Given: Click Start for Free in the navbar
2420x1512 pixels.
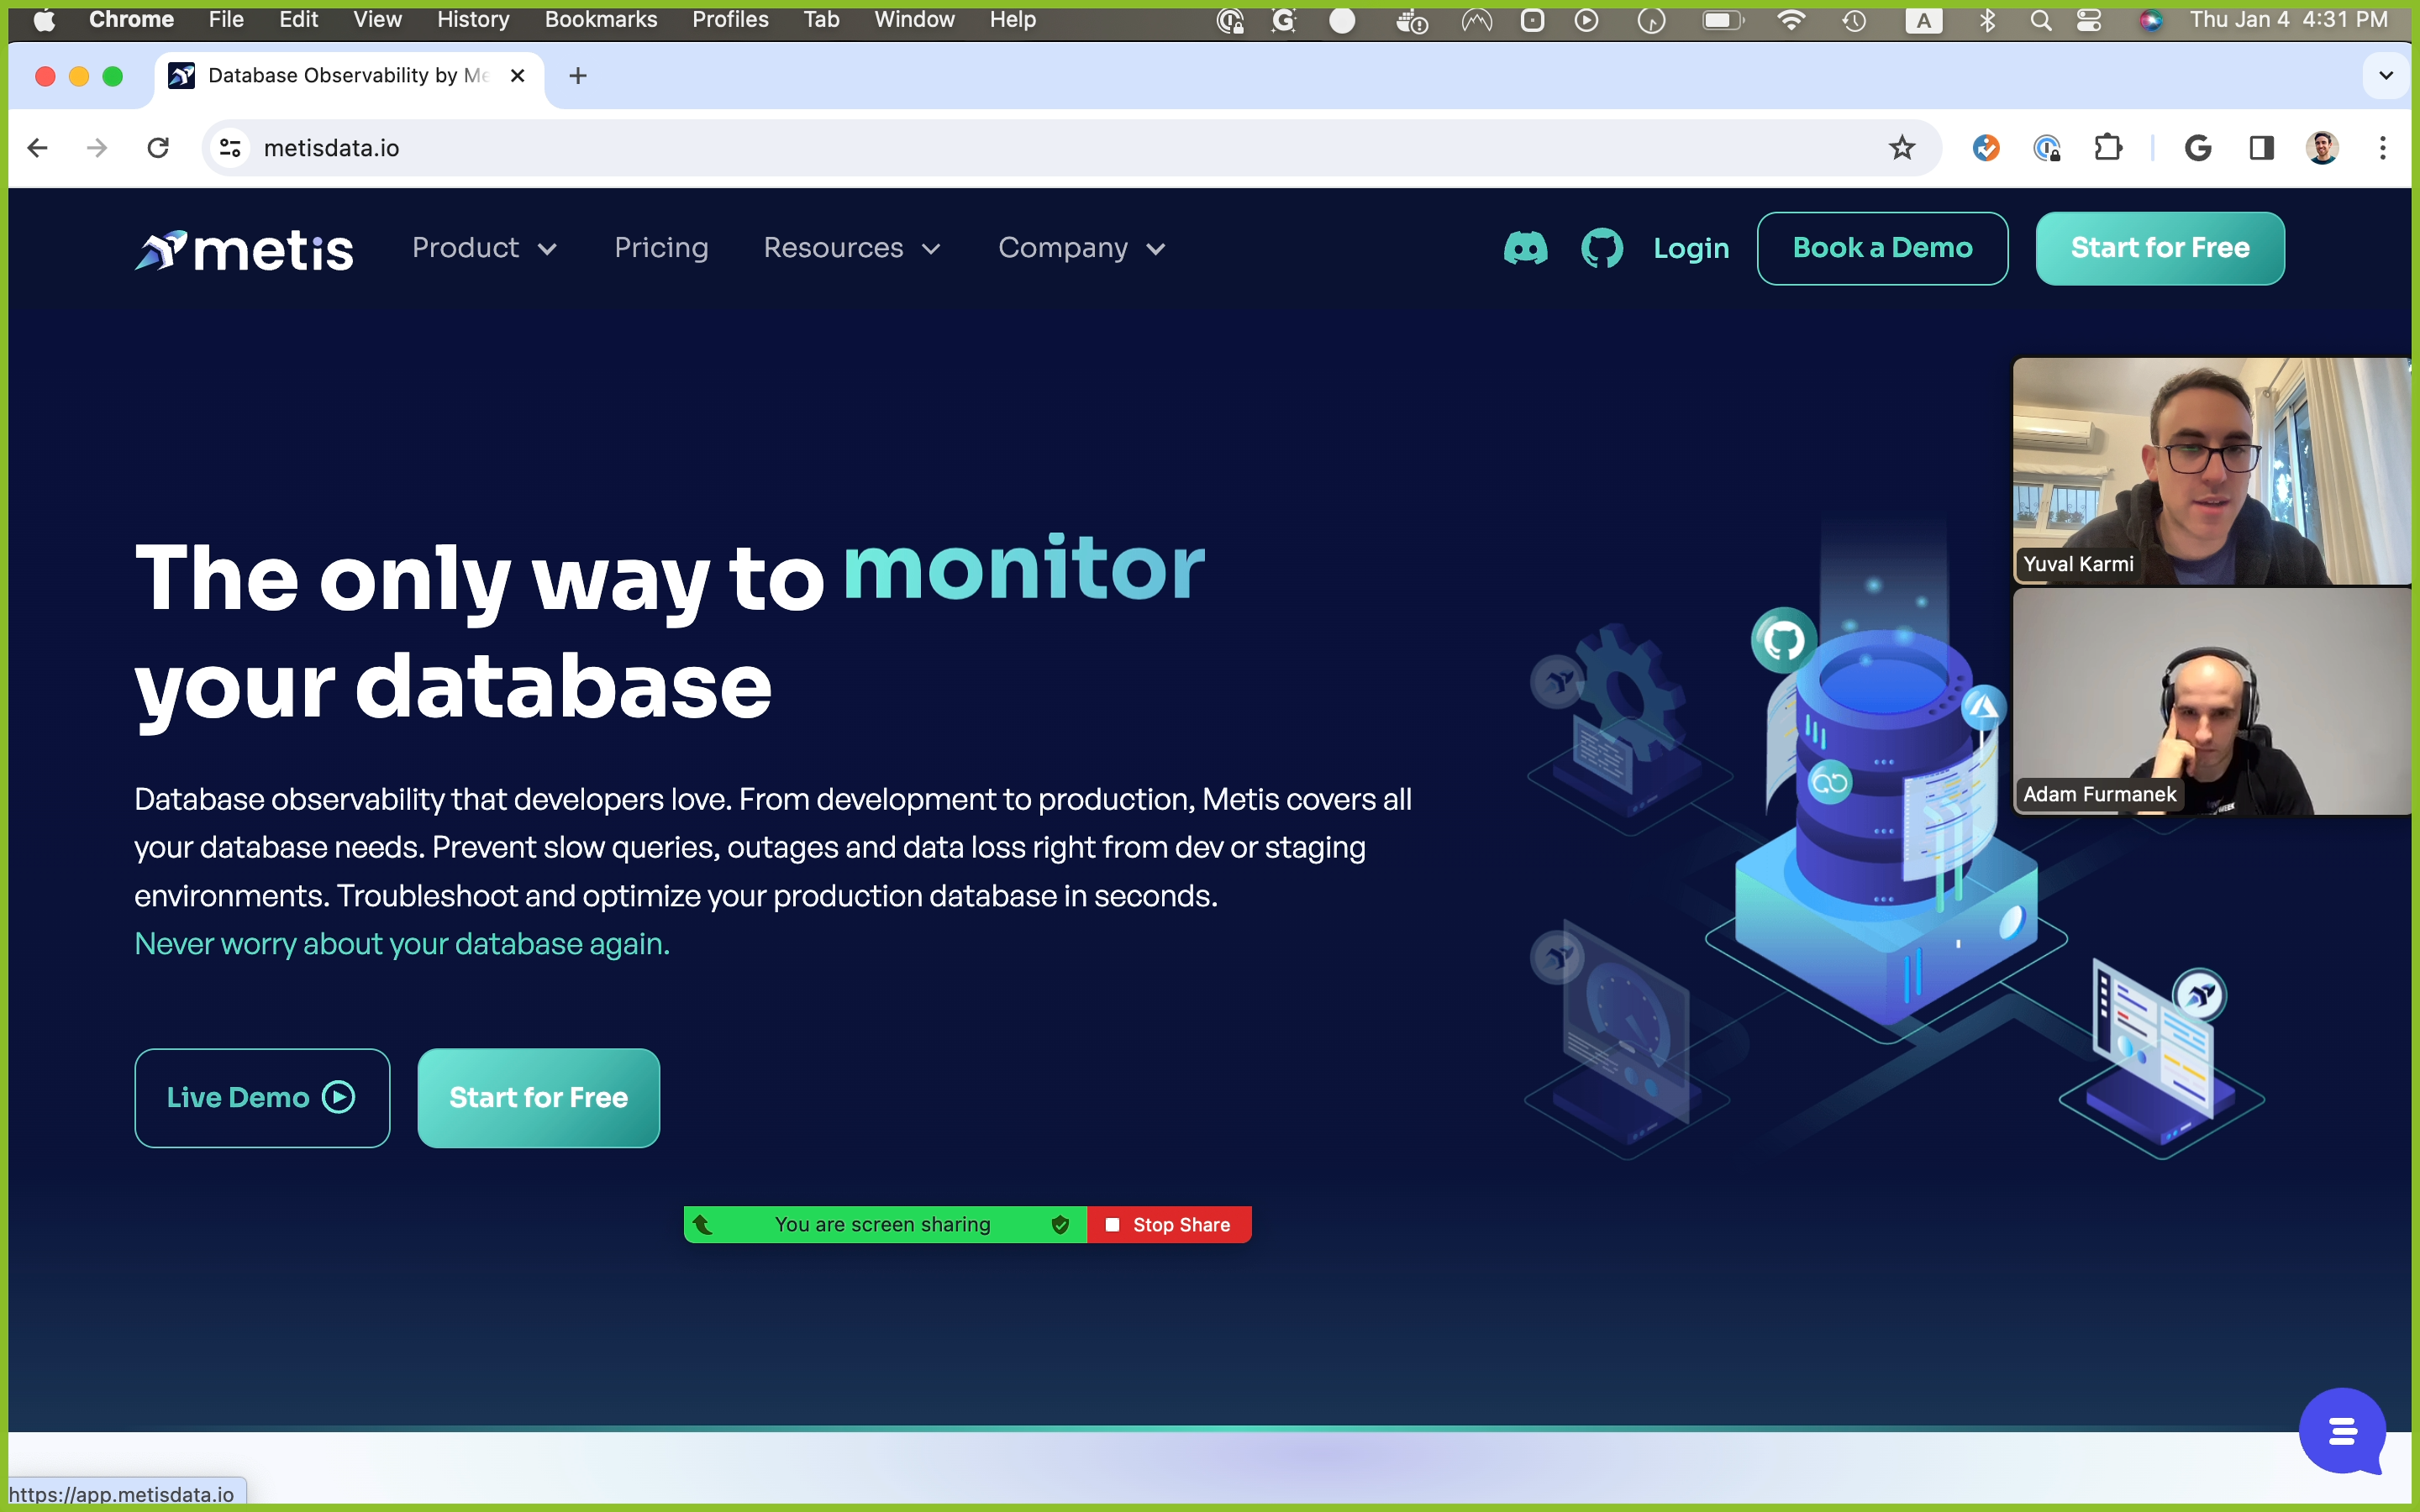Looking at the screenshot, I should [x=2159, y=248].
